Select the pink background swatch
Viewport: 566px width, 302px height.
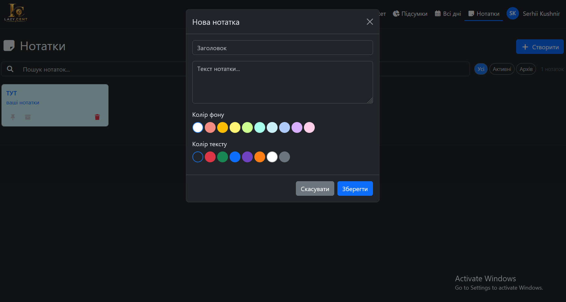309,127
